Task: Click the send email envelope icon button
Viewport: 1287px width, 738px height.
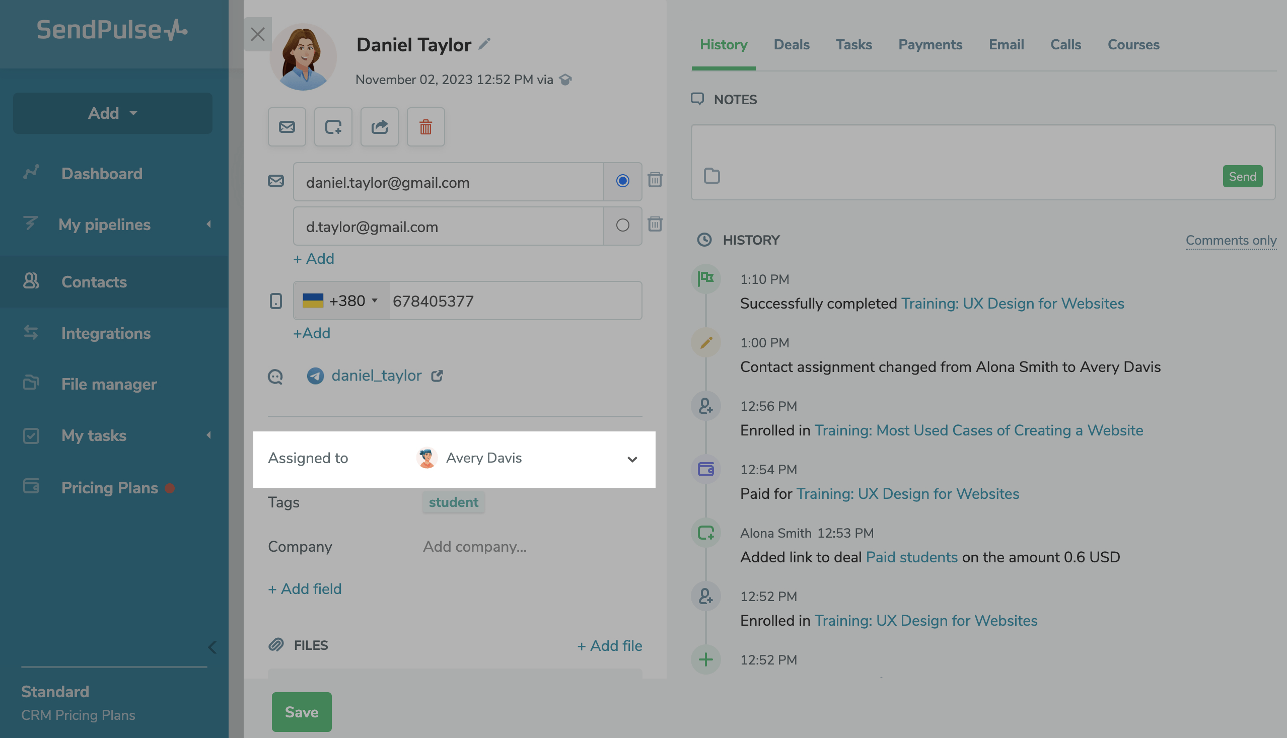Action: pos(287,127)
